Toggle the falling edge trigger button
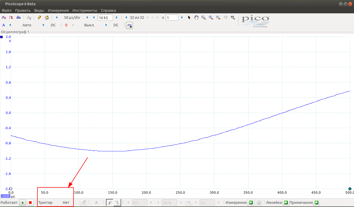This screenshot has height=207, width=354. coord(118,203)
